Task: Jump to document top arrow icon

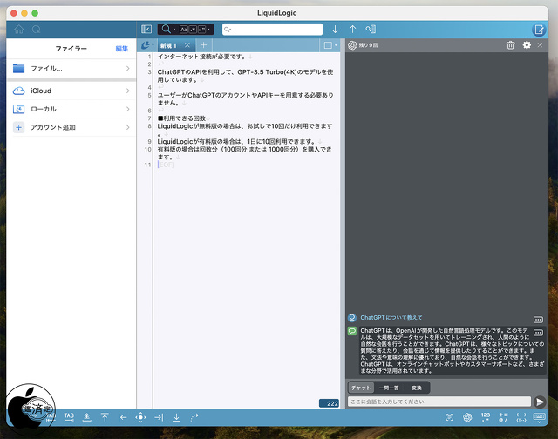Action: [x=105, y=417]
